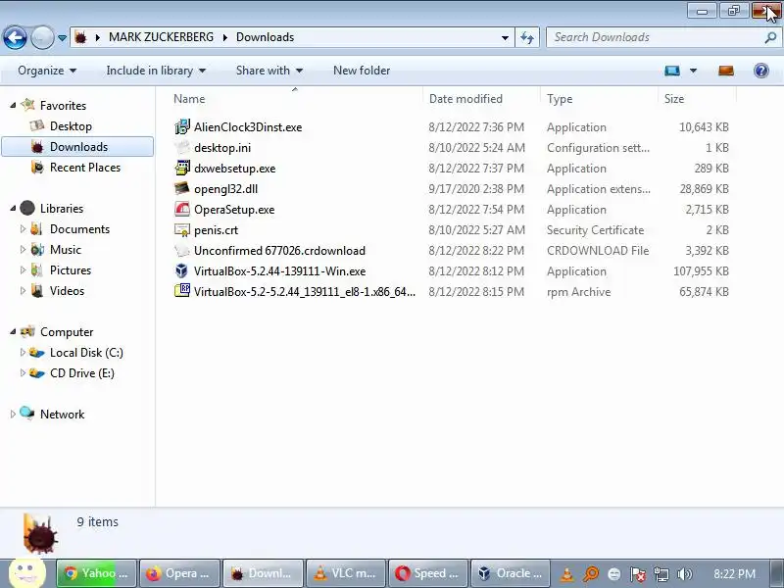Sort files by Name column
Image resolution: width=784 pixels, height=588 pixels.
[x=189, y=99]
